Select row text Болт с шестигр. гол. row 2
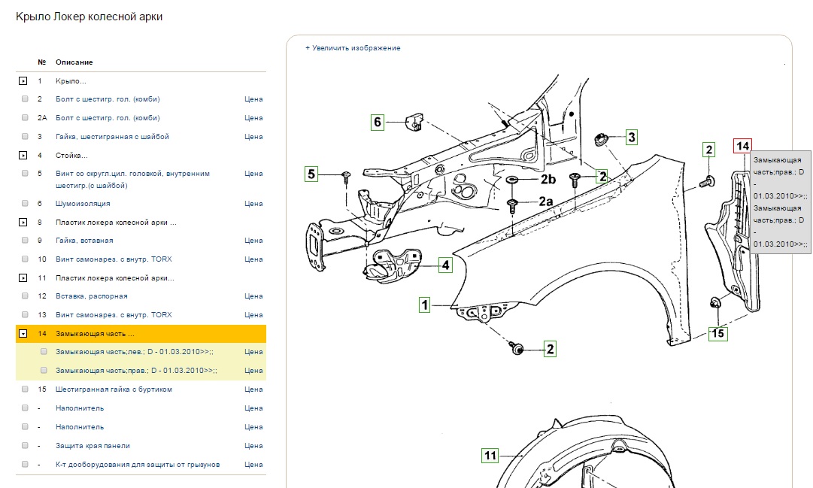The height and width of the screenshot is (488, 813). (x=108, y=99)
